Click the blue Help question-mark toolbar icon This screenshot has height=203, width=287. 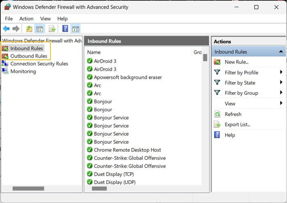[x=65, y=29]
